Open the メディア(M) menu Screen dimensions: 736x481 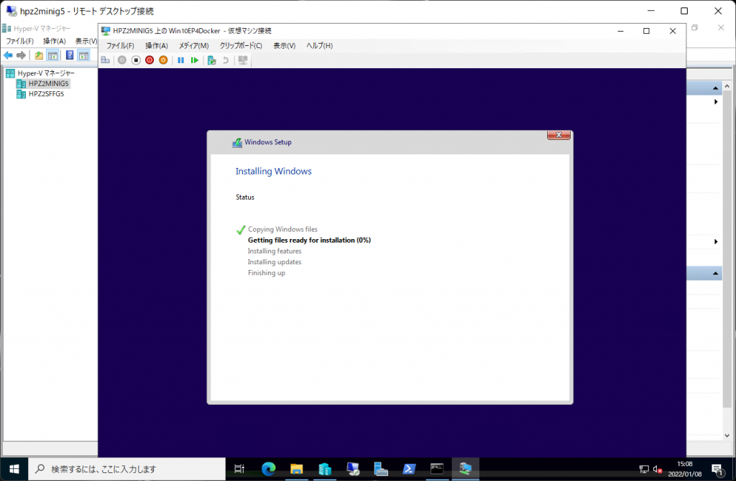point(193,45)
